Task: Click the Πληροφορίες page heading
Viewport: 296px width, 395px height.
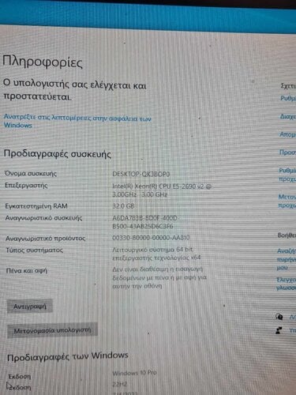Action: tap(43, 62)
